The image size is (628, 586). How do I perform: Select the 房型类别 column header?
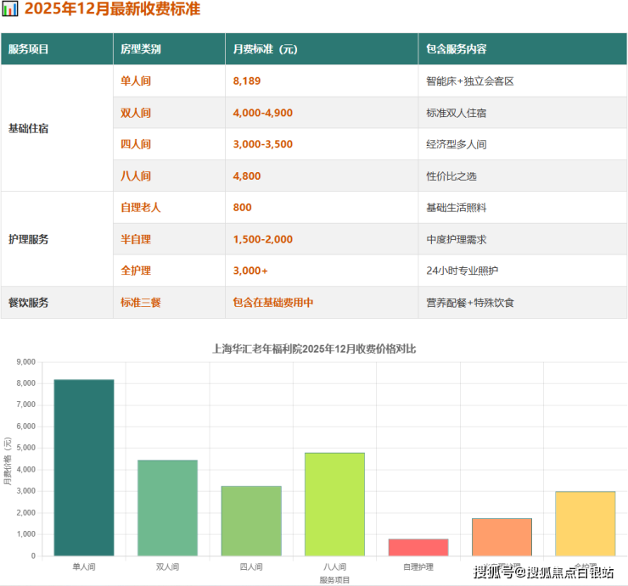point(141,49)
